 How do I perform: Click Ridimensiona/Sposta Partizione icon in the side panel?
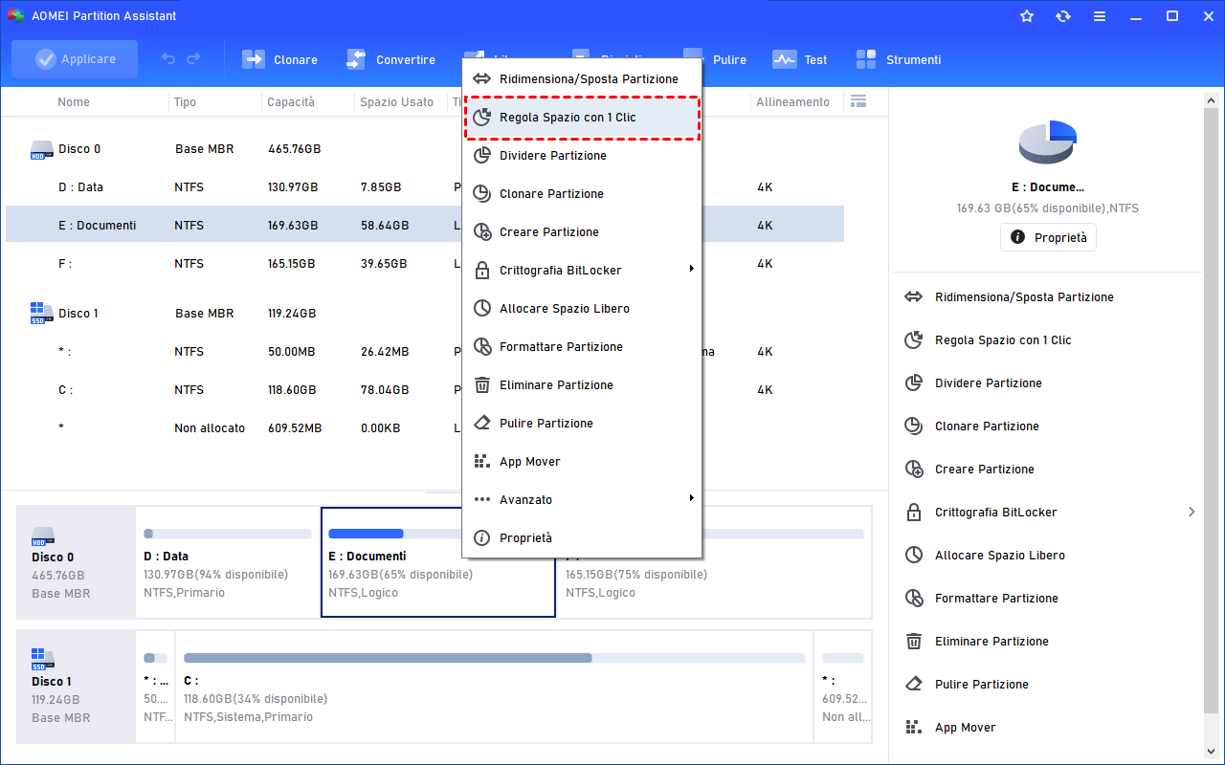coord(913,297)
